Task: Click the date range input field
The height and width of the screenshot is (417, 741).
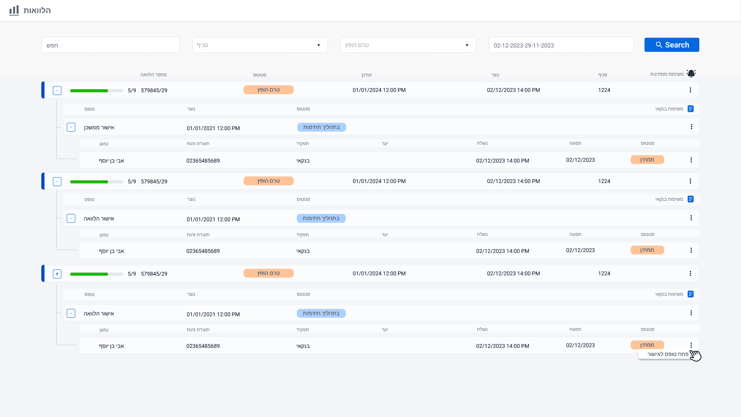Action: [561, 45]
